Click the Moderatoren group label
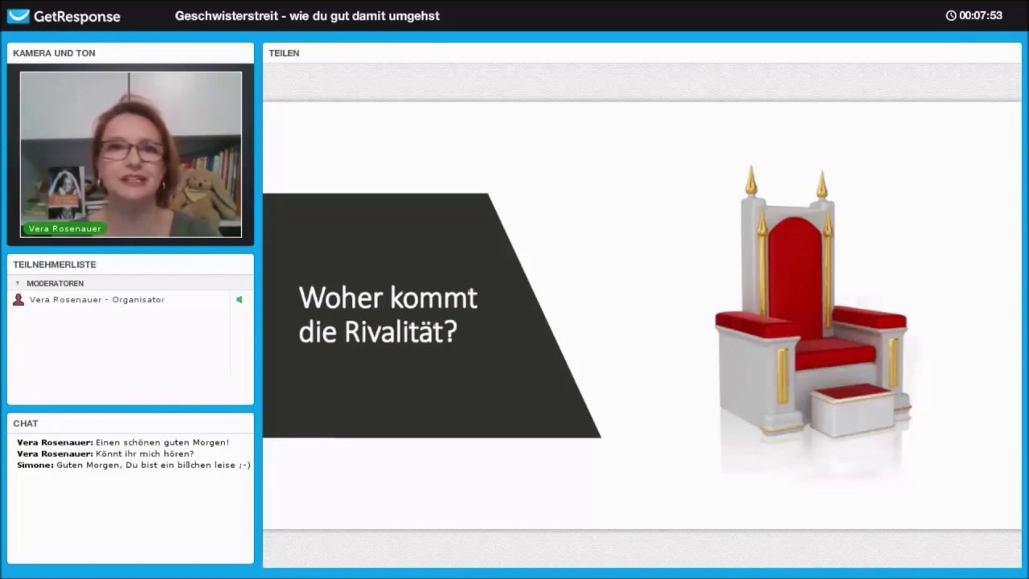1029x579 pixels. coord(55,284)
